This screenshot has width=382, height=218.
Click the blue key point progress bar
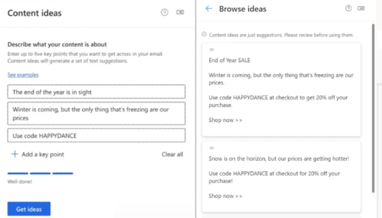tap(40, 173)
